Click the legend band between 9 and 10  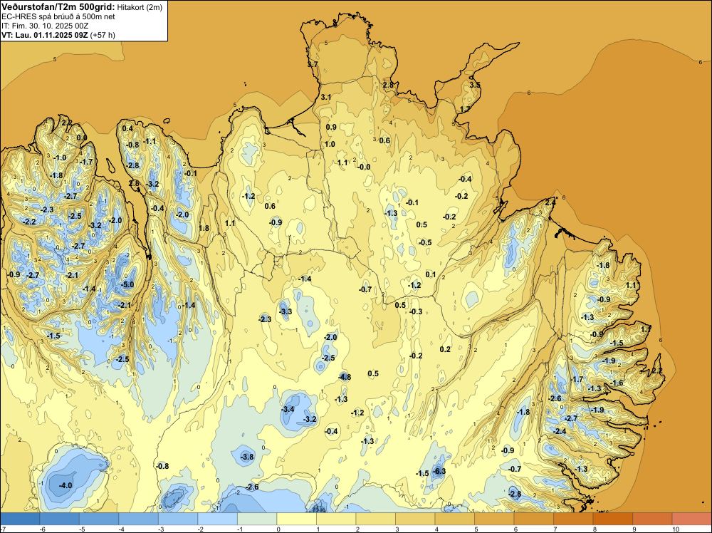point(652,519)
